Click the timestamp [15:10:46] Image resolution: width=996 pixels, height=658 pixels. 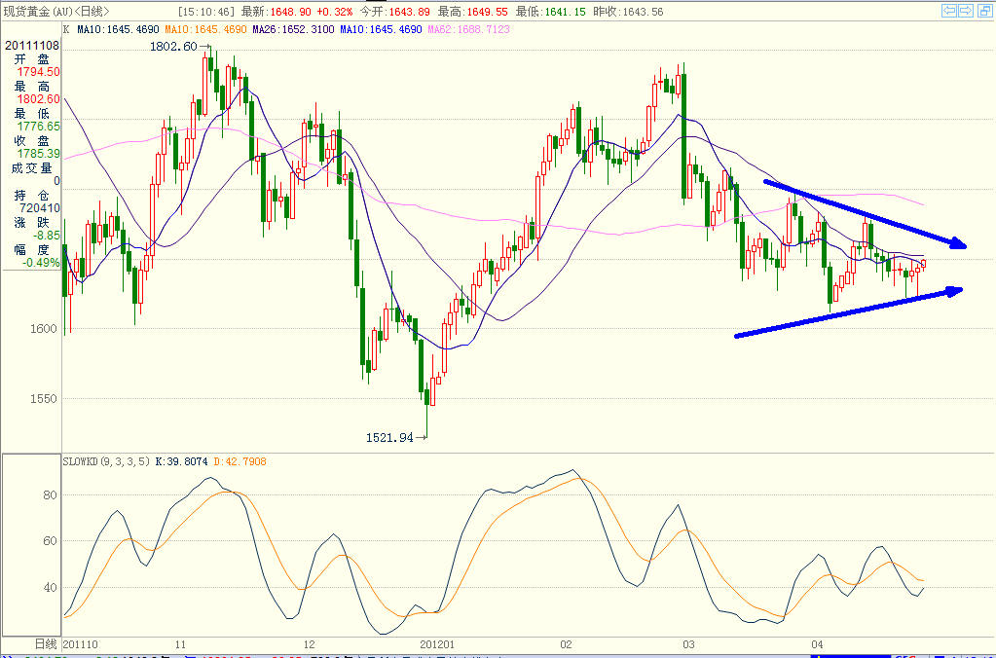(x=205, y=11)
